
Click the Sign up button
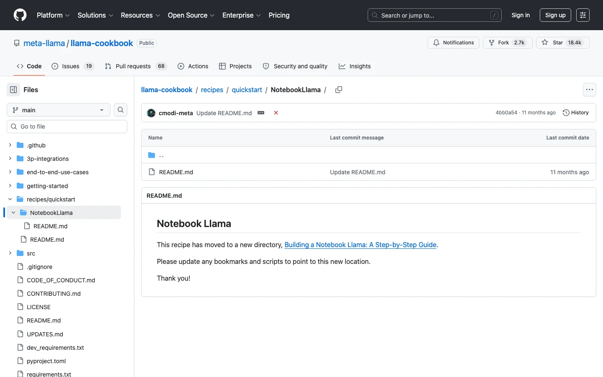(x=555, y=15)
